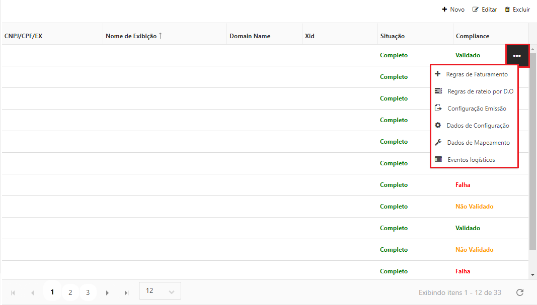This screenshot has height=305, width=537.
Task: Go to the first page arrow icon
Action: [13, 292]
